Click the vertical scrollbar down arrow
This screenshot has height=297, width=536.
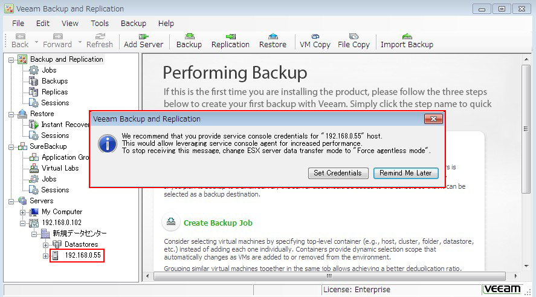(526, 266)
